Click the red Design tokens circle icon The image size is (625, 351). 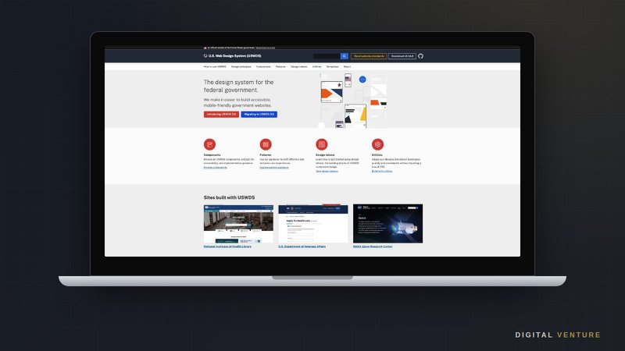click(x=322, y=144)
